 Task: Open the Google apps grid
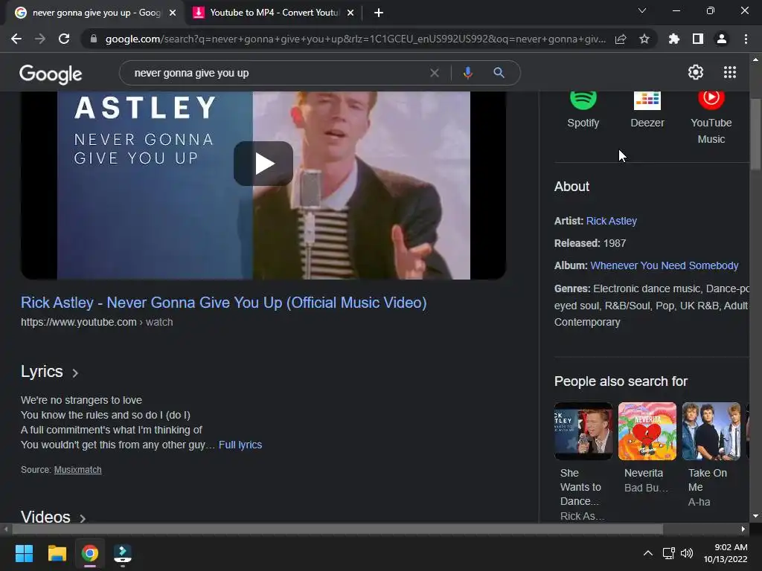point(729,72)
